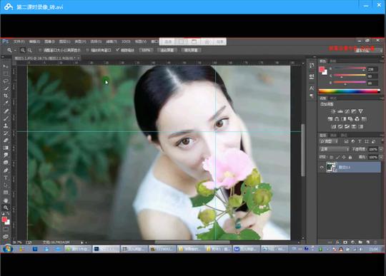The width and height of the screenshot is (386, 276).
Task: Select the Zoom tool in the toolbox
Action: [x=6, y=208]
